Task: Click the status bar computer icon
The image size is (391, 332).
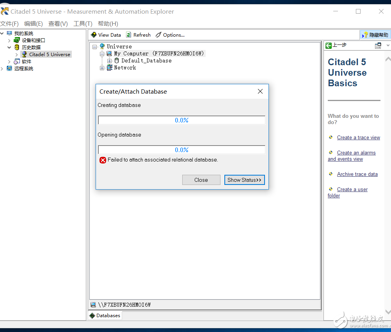Action: pos(93,305)
